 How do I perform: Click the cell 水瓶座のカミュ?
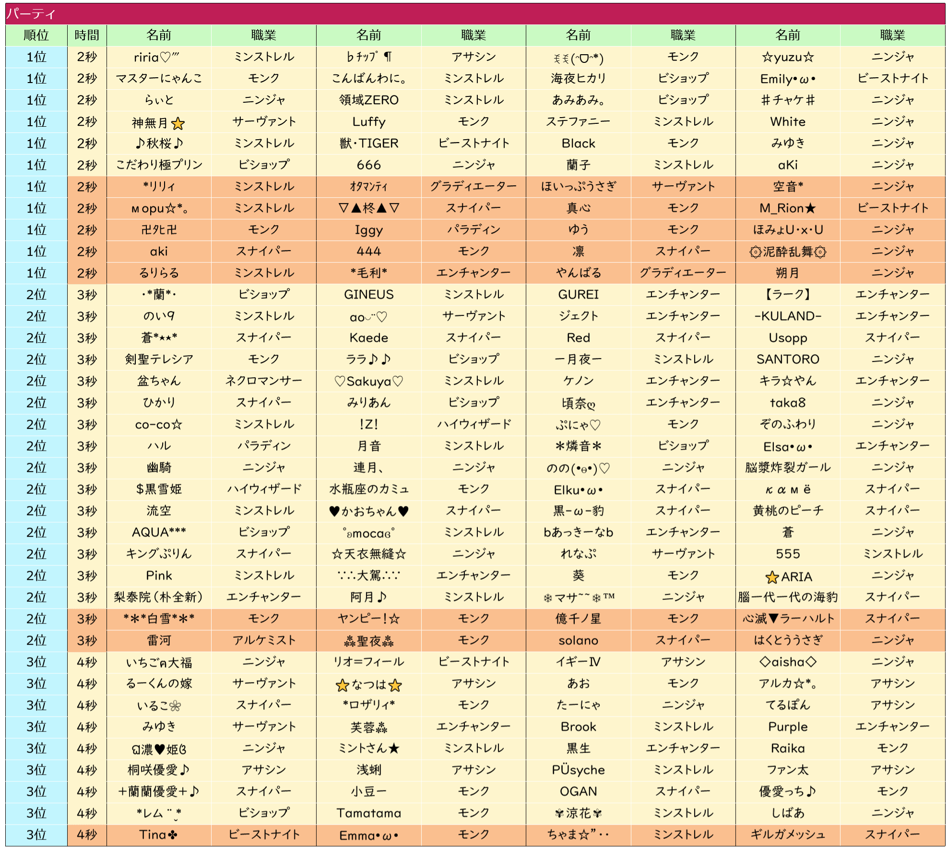(x=368, y=489)
